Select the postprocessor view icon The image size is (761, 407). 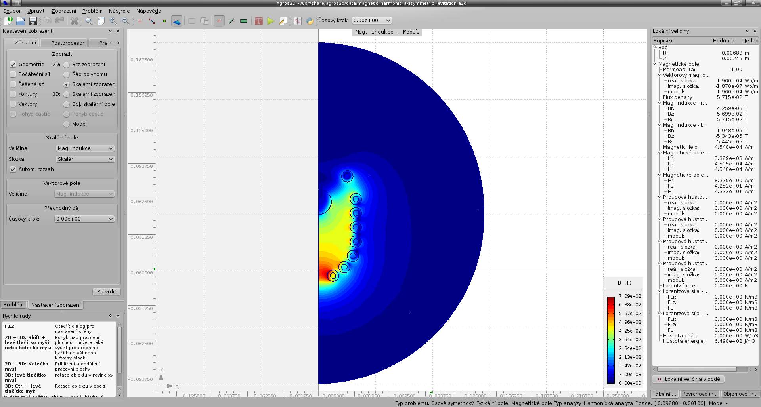tap(177, 21)
